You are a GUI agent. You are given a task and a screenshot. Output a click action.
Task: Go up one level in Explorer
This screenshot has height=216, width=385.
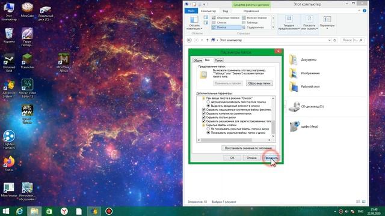(x=207, y=40)
